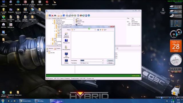This screenshot has width=183, height=103.
Task: Switch to Camtasia Studio taskbar button
Action: [x=27, y=101]
